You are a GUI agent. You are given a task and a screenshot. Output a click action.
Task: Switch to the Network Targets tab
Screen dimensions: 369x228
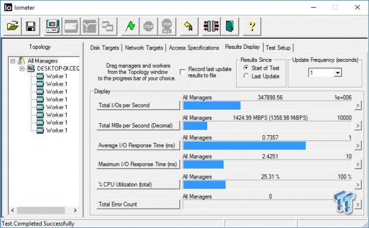[144, 48]
